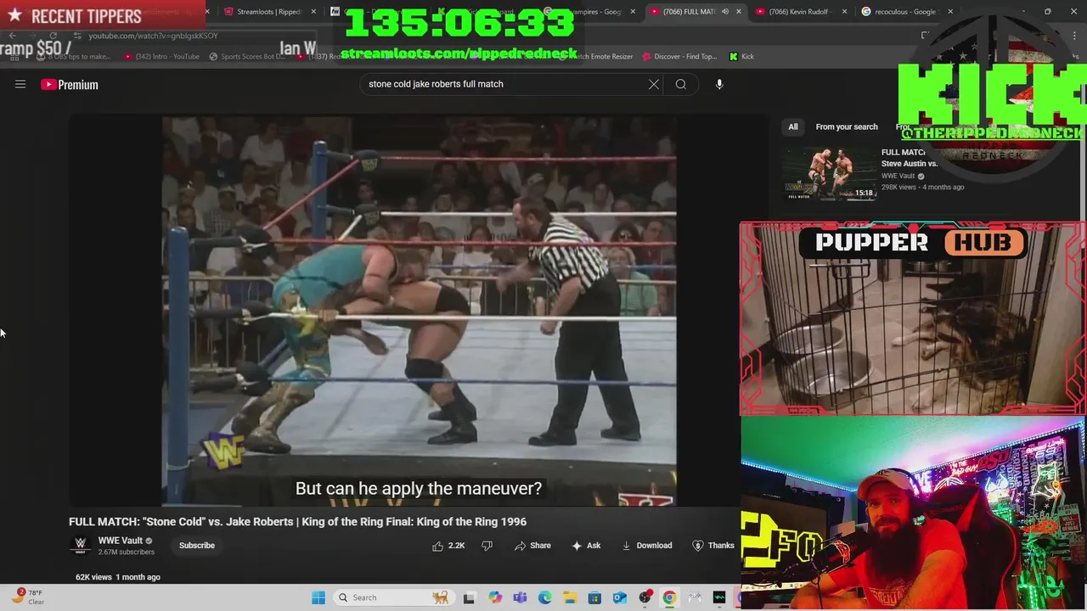Image resolution: width=1087 pixels, height=611 pixels.
Task: Start voice search with the microphone
Action: click(x=719, y=84)
